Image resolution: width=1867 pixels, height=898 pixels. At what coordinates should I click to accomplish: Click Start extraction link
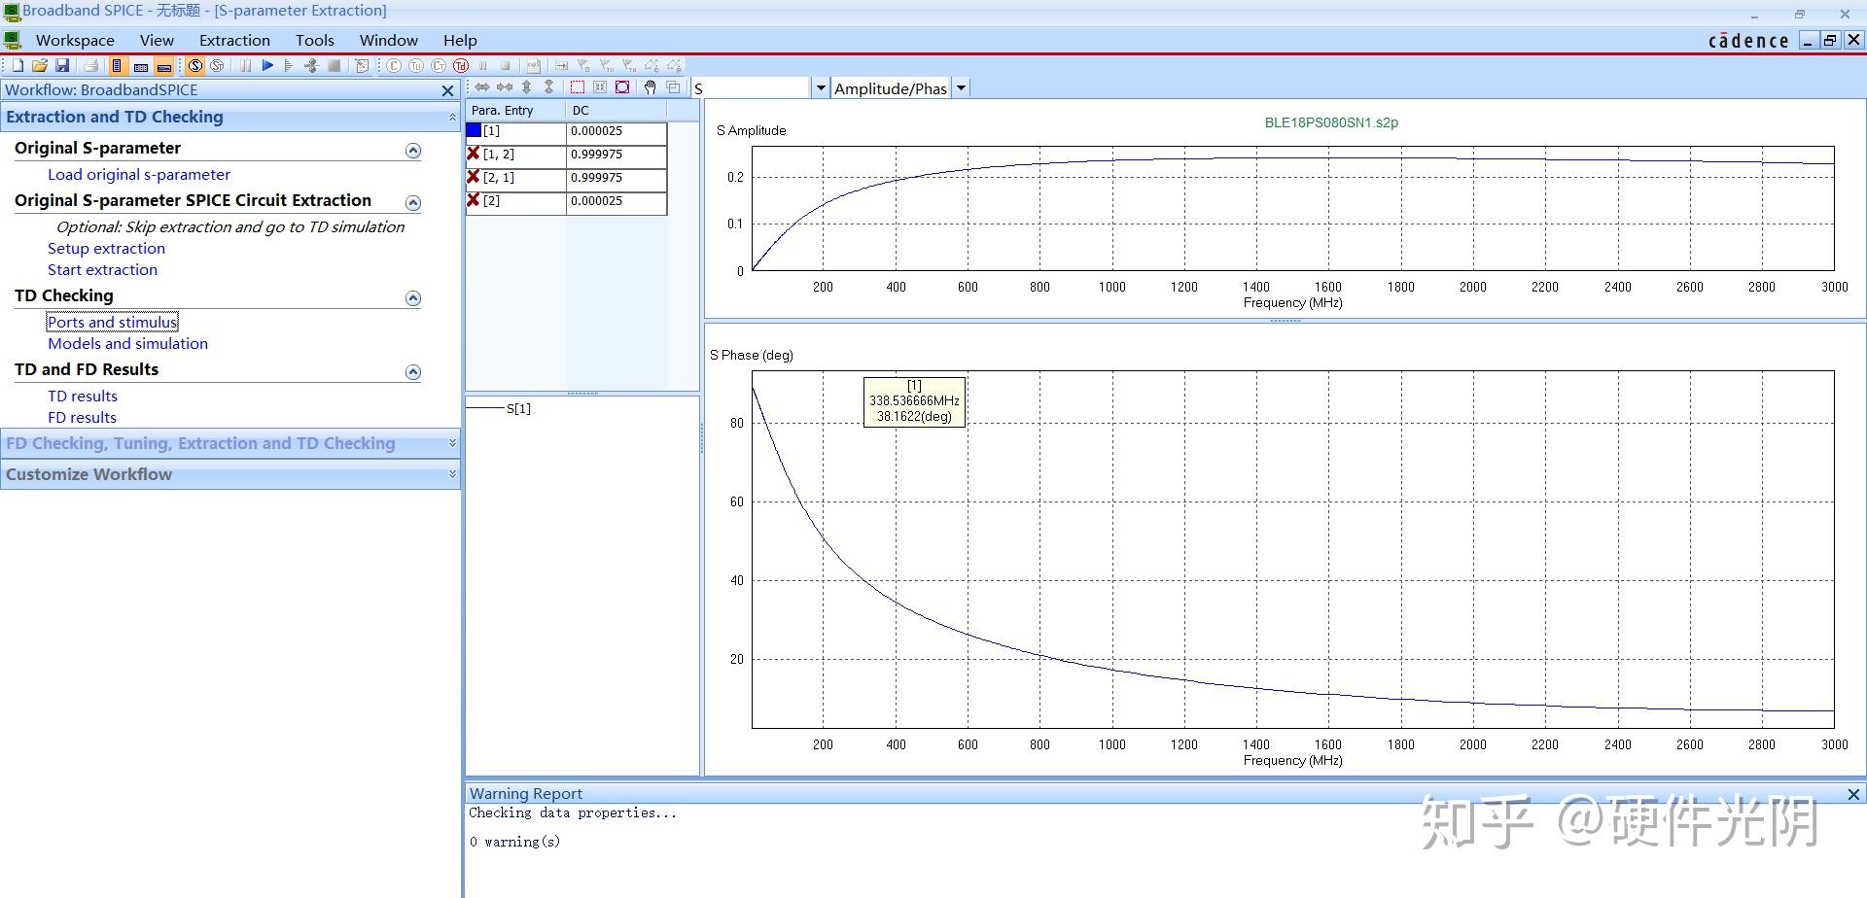[x=102, y=270]
